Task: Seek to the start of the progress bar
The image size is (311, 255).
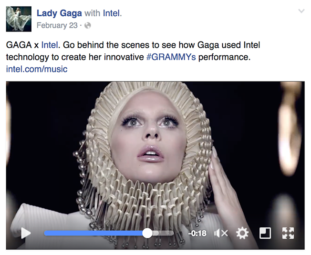Action: pos(46,233)
